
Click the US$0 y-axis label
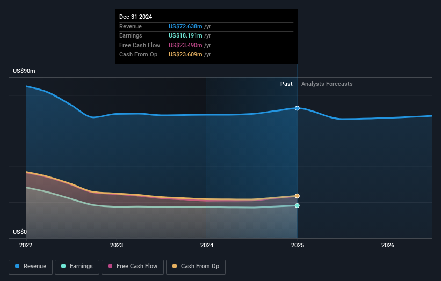pos(20,232)
